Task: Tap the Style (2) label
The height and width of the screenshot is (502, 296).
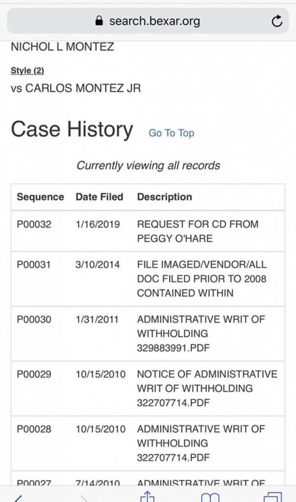Action: coord(27,71)
